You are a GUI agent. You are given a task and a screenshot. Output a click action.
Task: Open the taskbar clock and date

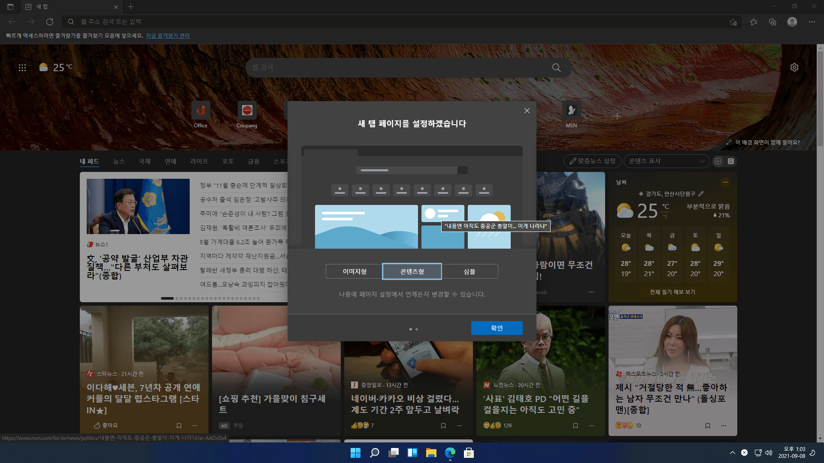[792, 453]
